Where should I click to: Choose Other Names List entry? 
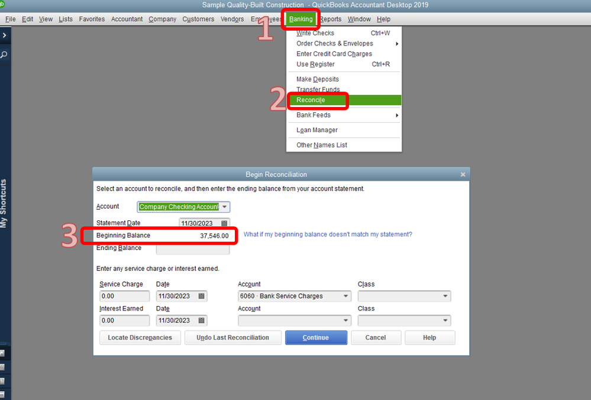[x=344, y=145]
